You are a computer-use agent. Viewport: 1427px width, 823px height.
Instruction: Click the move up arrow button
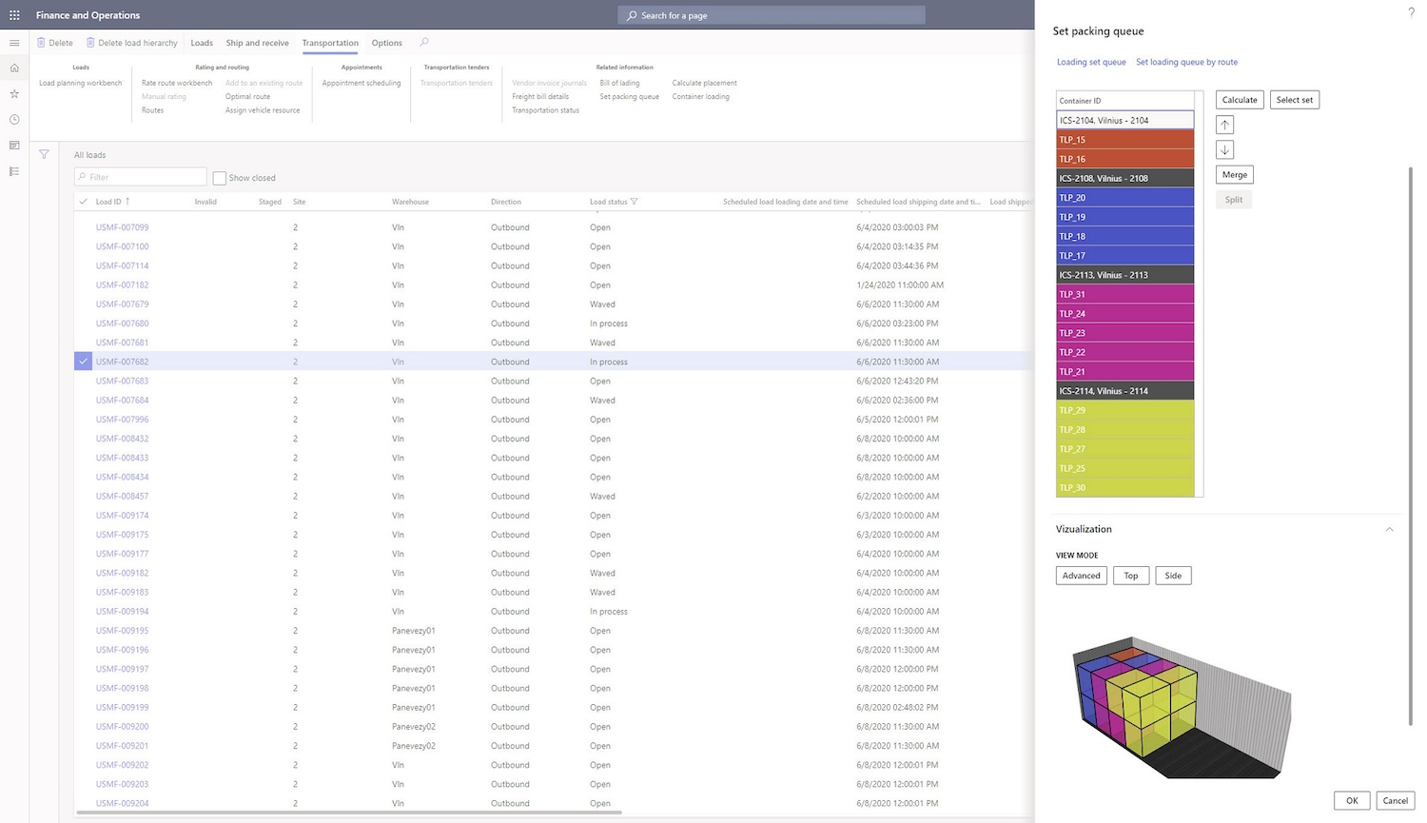1224,125
